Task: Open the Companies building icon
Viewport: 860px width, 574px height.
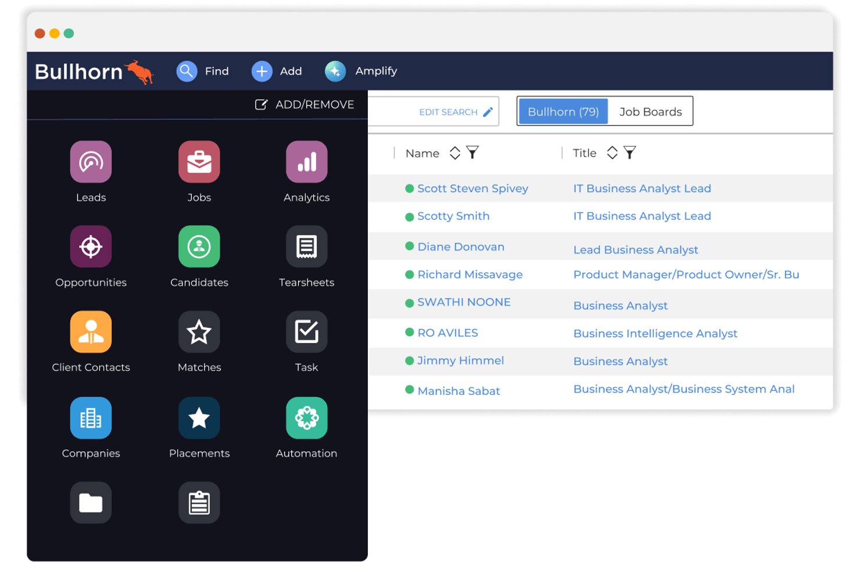Action: pyautogui.click(x=91, y=418)
